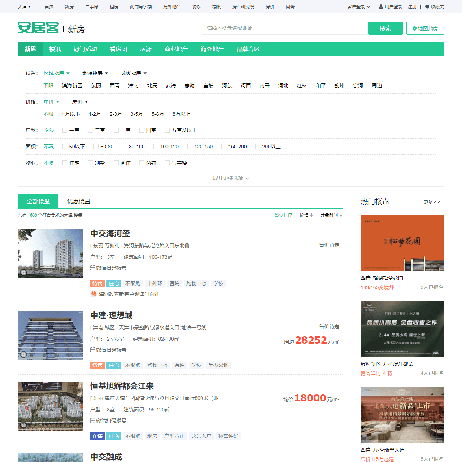This screenshot has width=462, height=462.
Task: Check the 三室 room type box
Action: click(x=116, y=130)
